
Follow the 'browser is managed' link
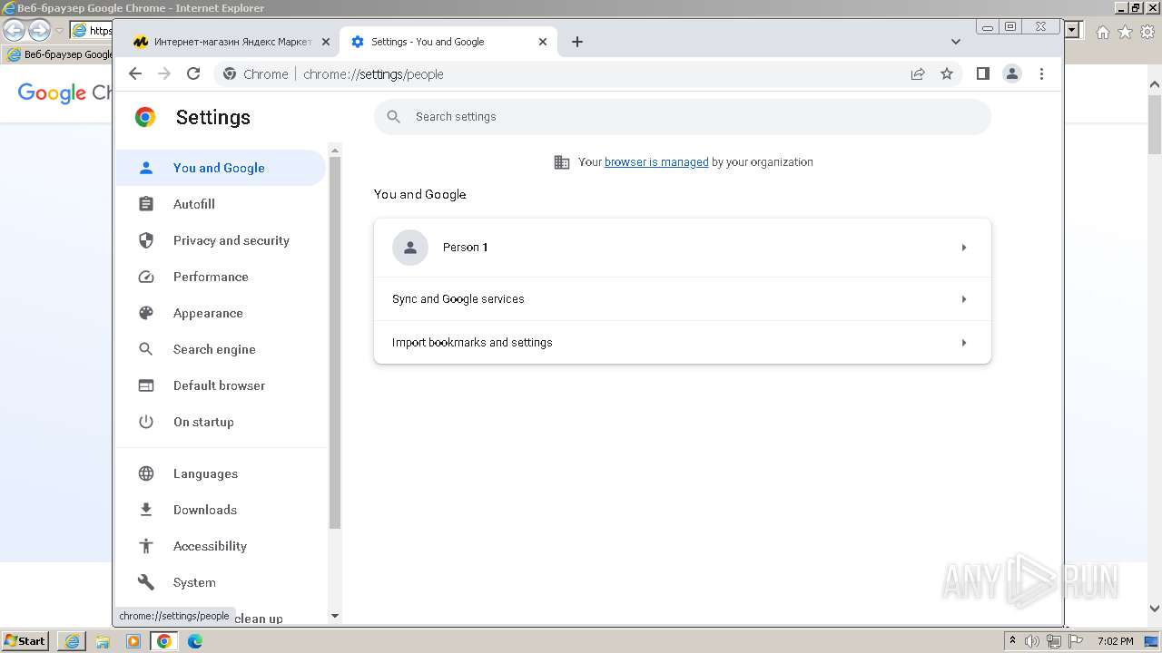[x=656, y=162]
